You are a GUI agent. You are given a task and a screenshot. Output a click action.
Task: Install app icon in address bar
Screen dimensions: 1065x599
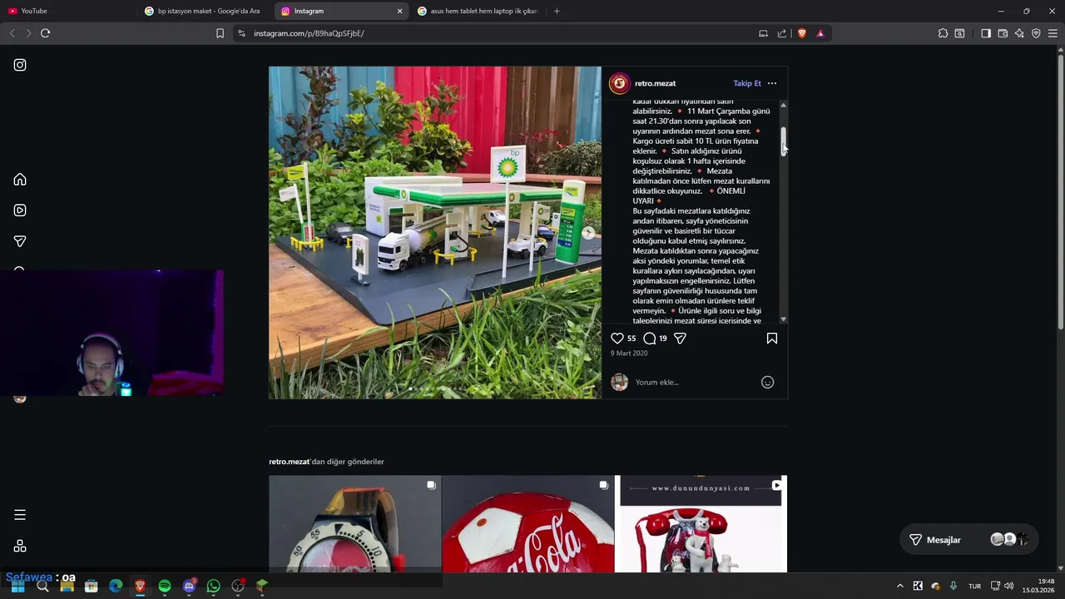(763, 33)
